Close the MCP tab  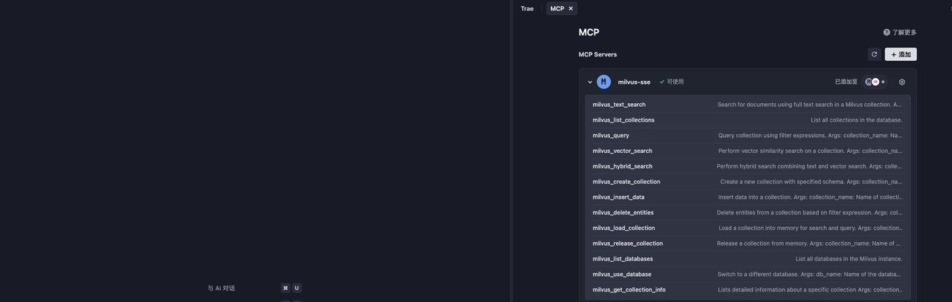(x=571, y=9)
